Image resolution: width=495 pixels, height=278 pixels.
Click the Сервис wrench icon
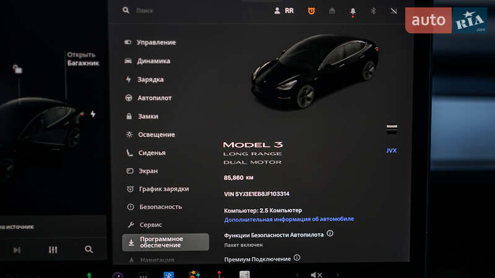tap(131, 225)
